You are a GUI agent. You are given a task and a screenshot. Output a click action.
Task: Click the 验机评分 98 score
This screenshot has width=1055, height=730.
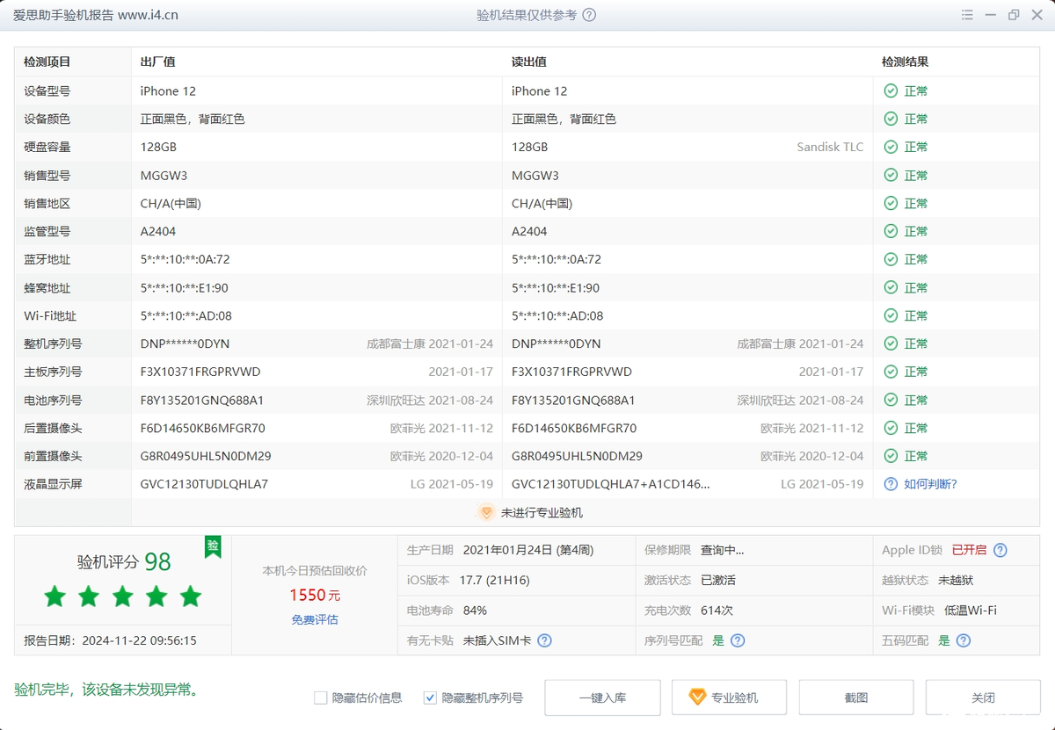pyautogui.click(x=124, y=562)
